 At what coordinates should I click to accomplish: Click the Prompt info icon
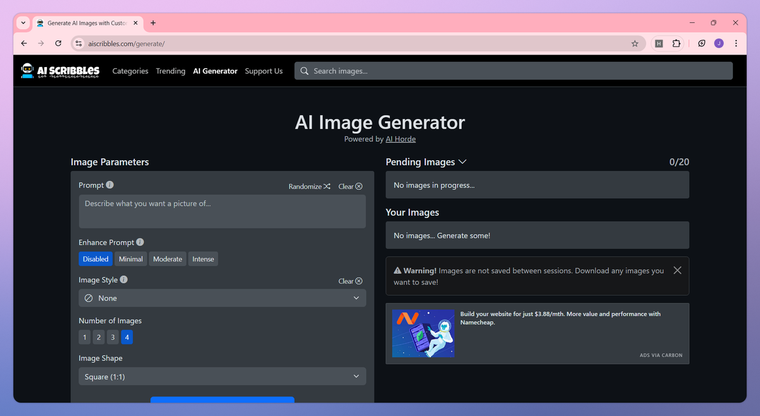click(110, 185)
